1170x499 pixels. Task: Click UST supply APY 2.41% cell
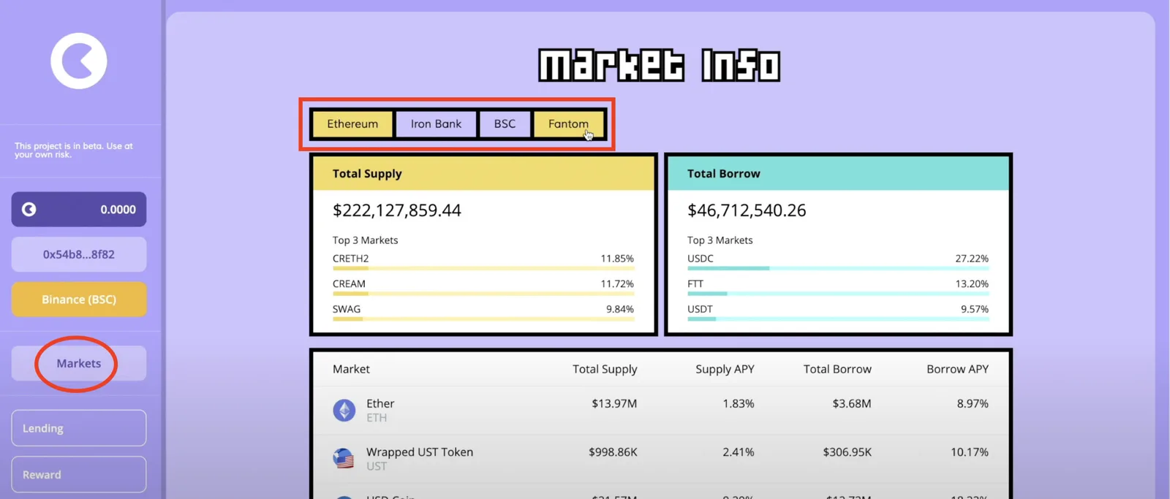pyautogui.click(x=738, y=452)
